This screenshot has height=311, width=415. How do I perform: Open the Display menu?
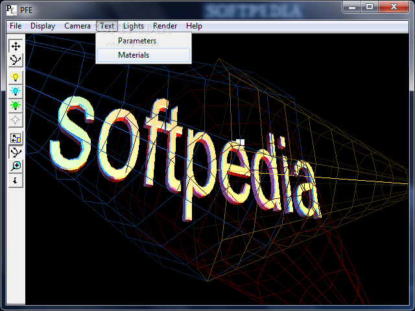click(x=43, y=26)
